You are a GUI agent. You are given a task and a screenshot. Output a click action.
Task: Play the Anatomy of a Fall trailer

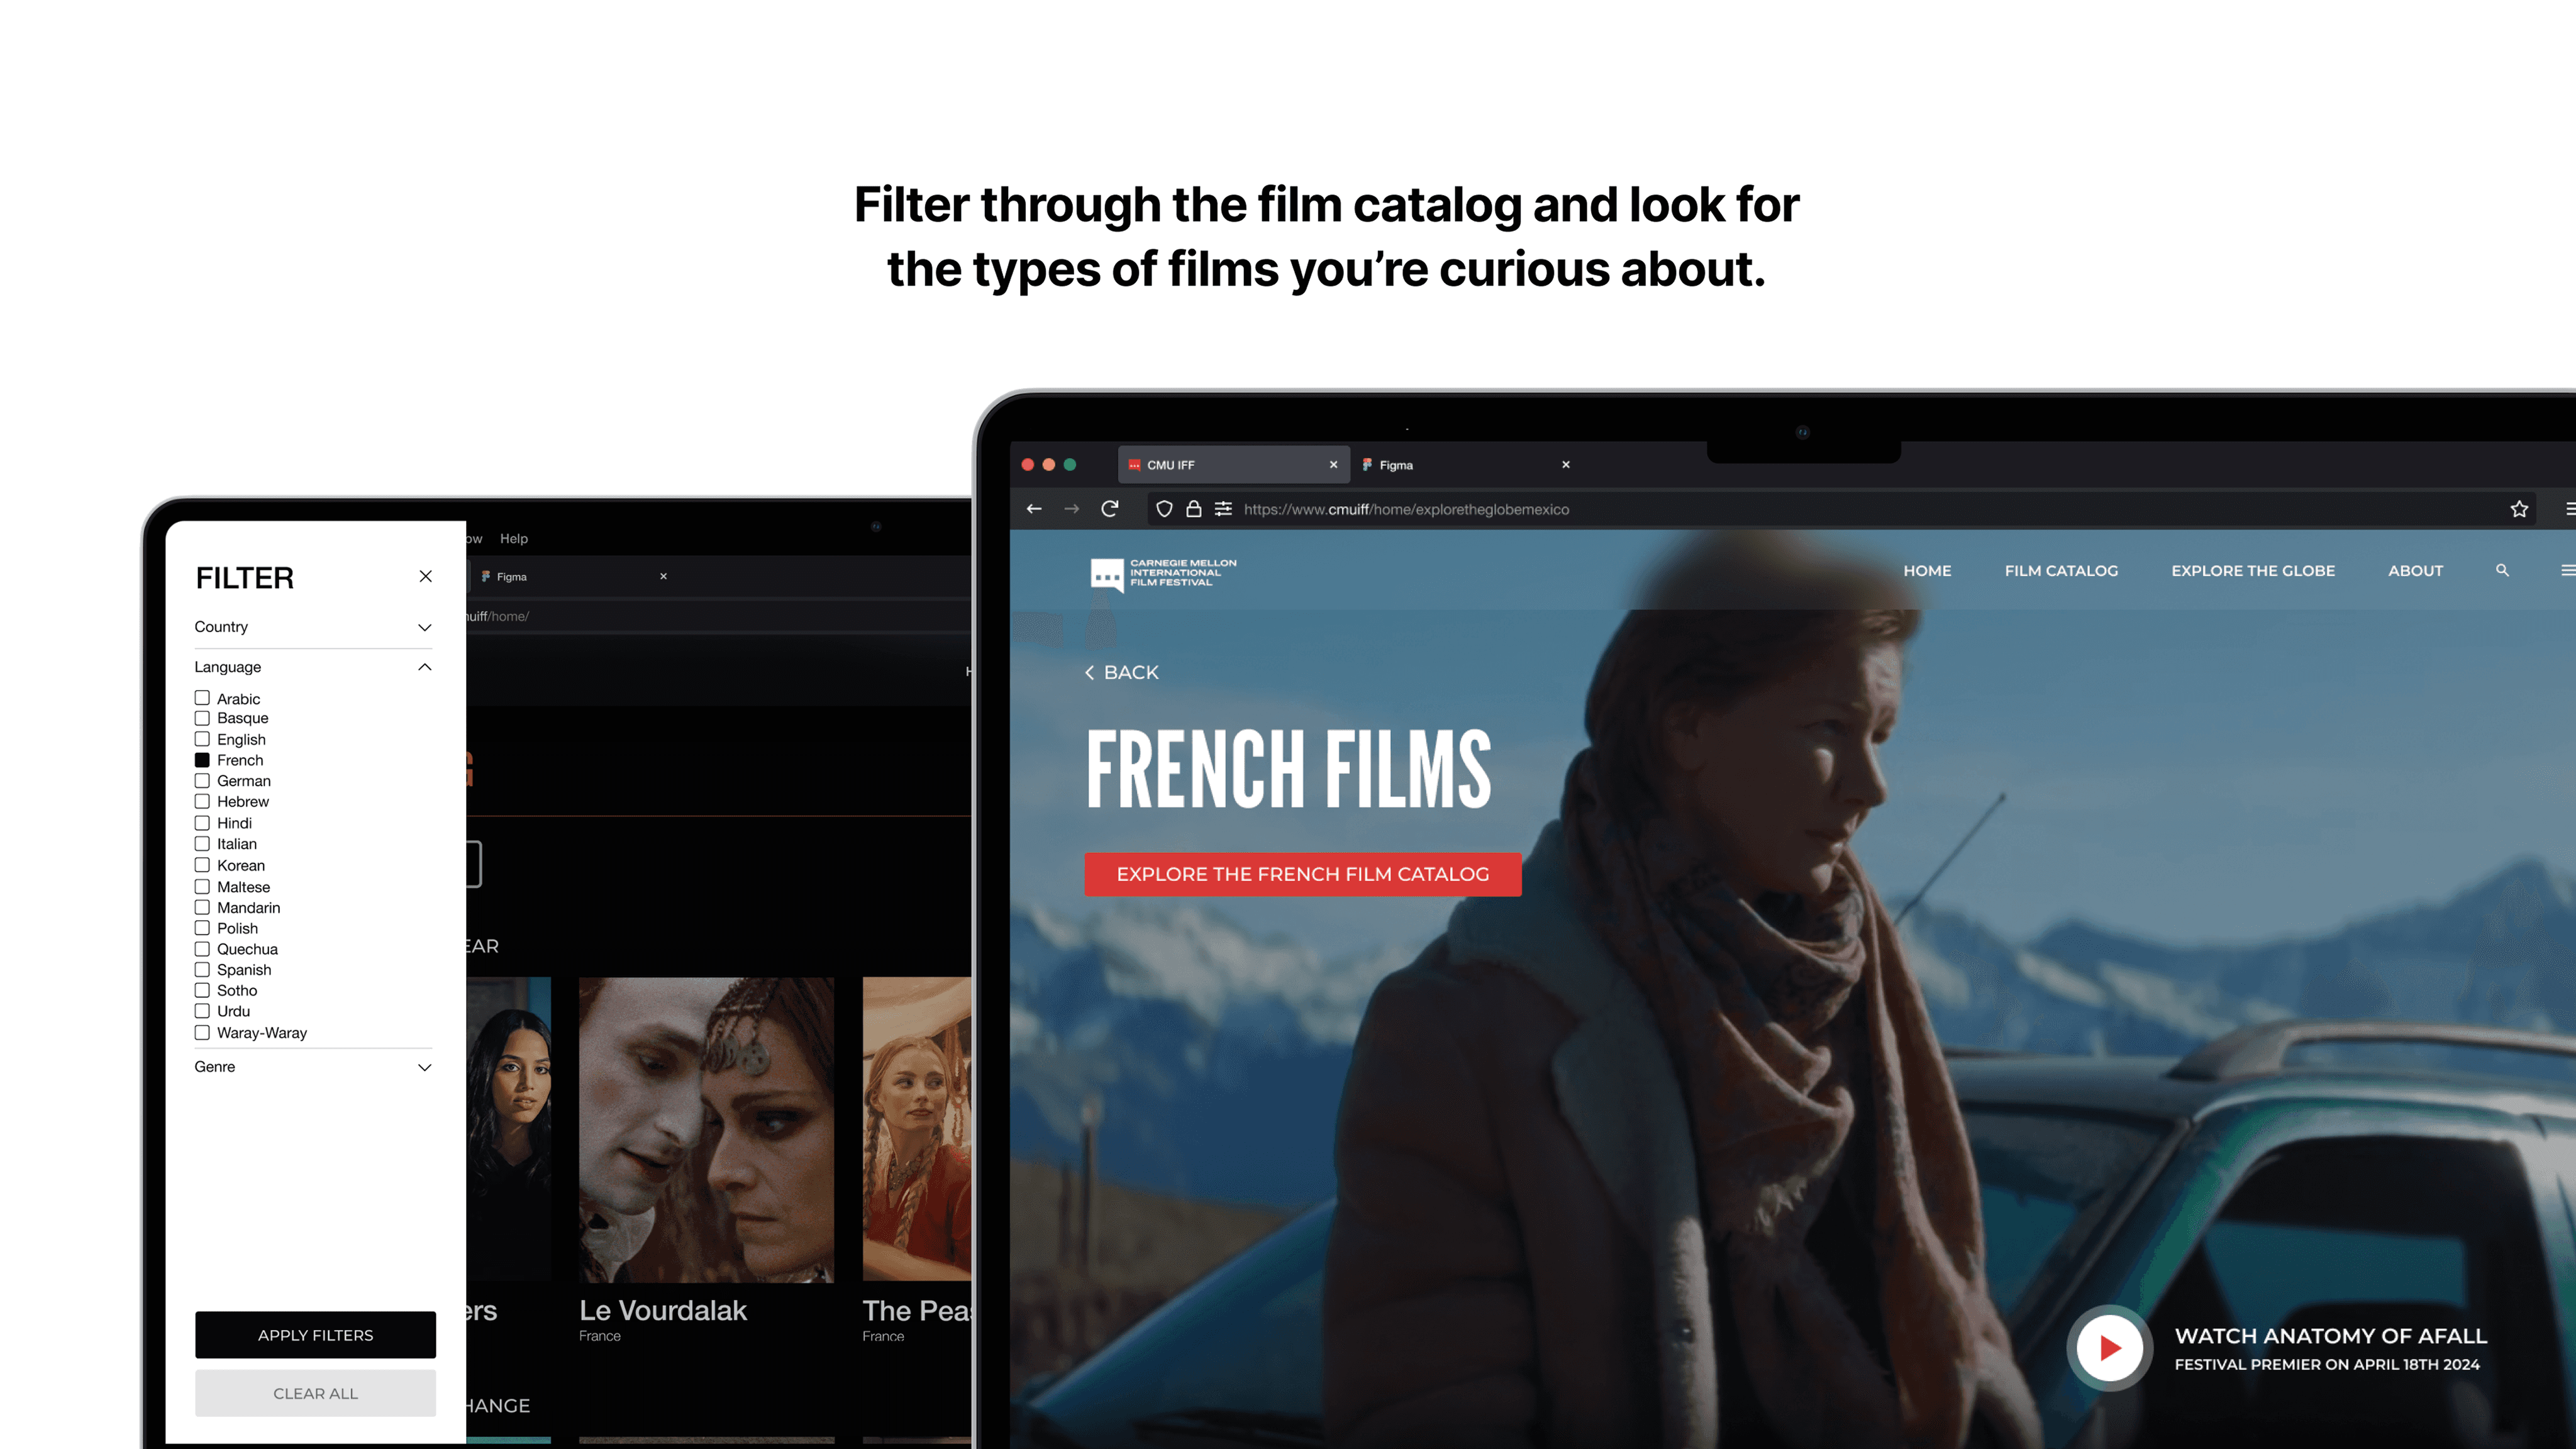pos(2110,1348)
